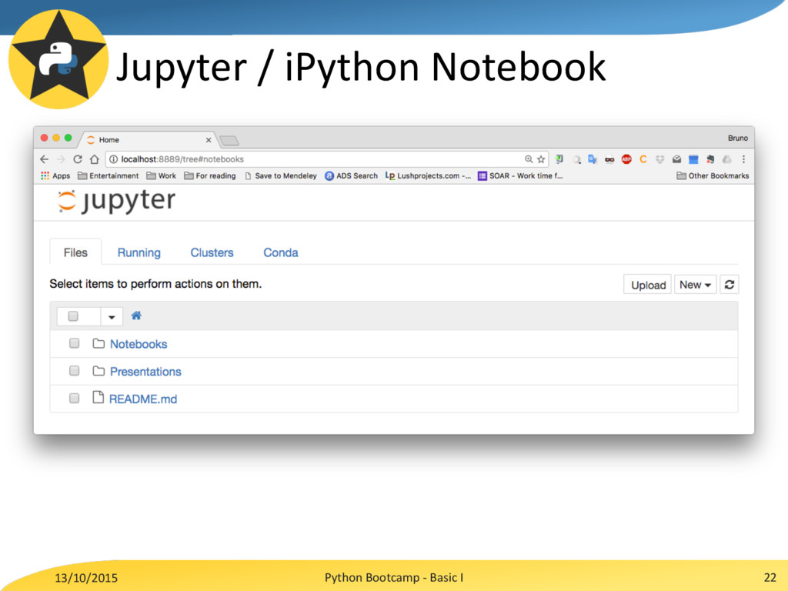The image size is (788, 591).
Task: Click the orange C extension icon
Action: point(643,159)
